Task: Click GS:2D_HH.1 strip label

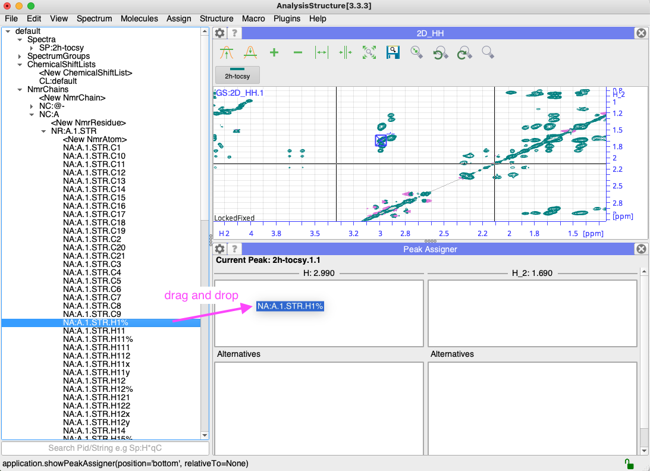Action: click(240, 93)
